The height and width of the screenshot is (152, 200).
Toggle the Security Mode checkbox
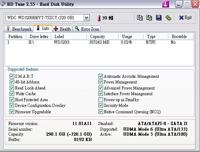coord(101,105)
